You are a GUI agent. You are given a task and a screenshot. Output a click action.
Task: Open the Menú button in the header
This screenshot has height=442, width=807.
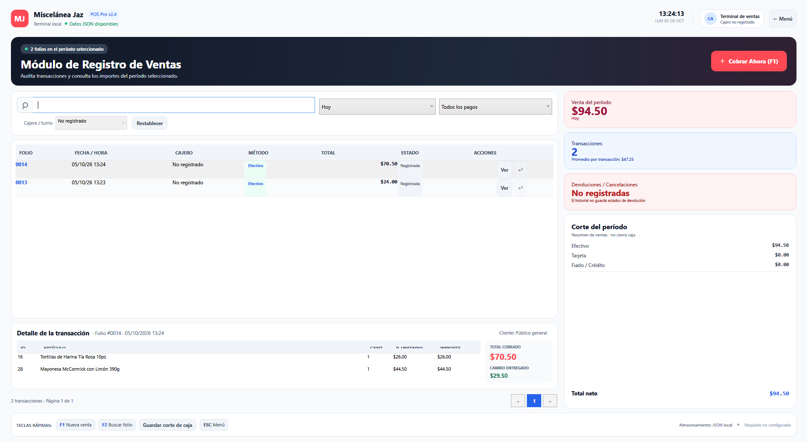click(783, 19)
